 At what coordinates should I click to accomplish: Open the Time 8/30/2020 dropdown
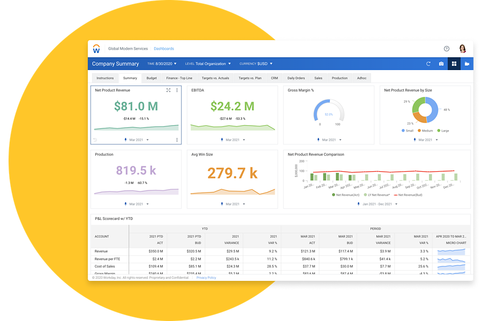click(162, 64)
